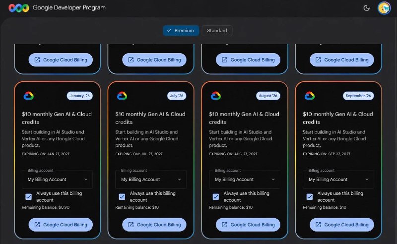The height and width of the screenshot is (244, 397).
Task: Click 'EXPIRING ON: JAN 27, 2027' text
Action: click(46, 154)
